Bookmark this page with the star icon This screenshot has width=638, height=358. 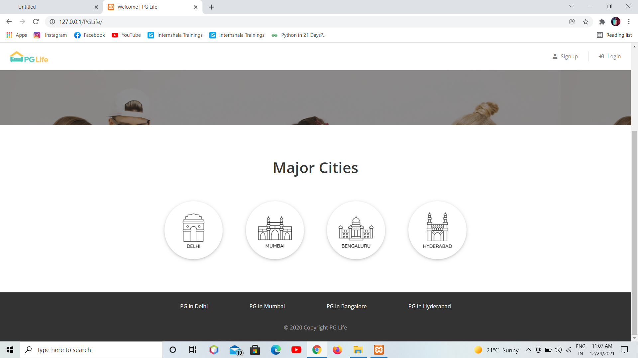point(586,22)
